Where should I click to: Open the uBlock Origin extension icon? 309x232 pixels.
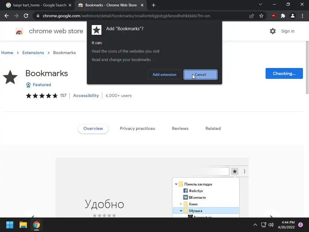[x=273, y=16]
